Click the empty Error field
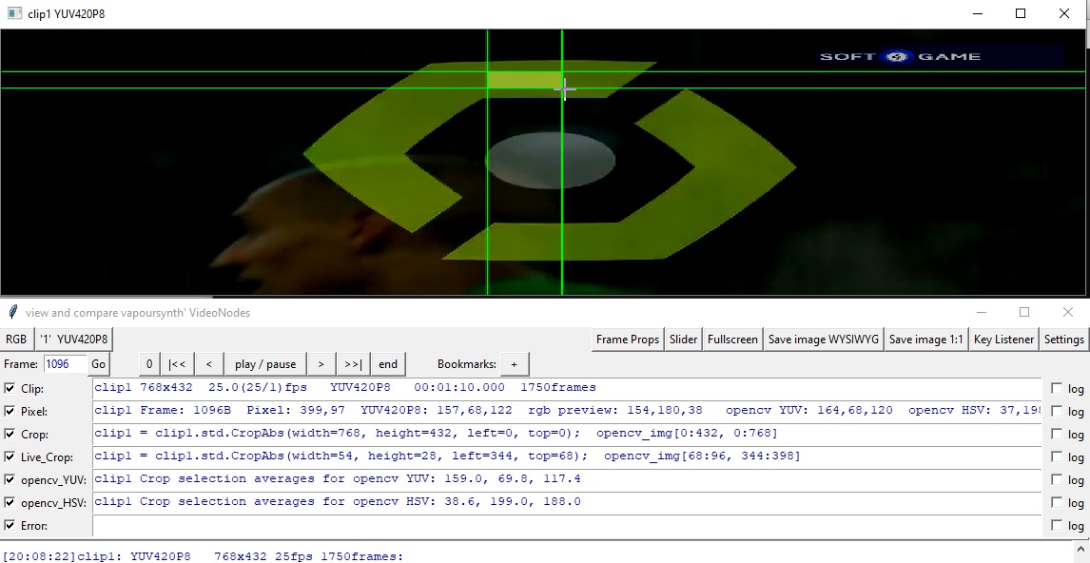 click(567, 526)
